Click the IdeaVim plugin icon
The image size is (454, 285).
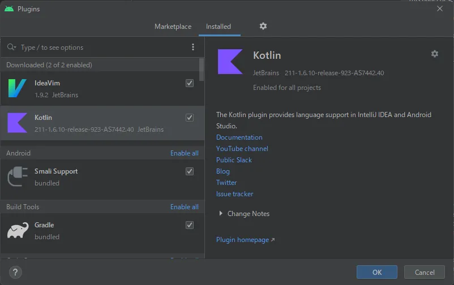(17, 89)
